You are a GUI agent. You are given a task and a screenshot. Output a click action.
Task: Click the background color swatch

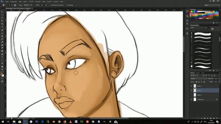pos(3,76)
